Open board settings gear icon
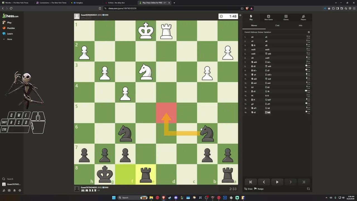357x201 pixels. [x=240, y=15]
